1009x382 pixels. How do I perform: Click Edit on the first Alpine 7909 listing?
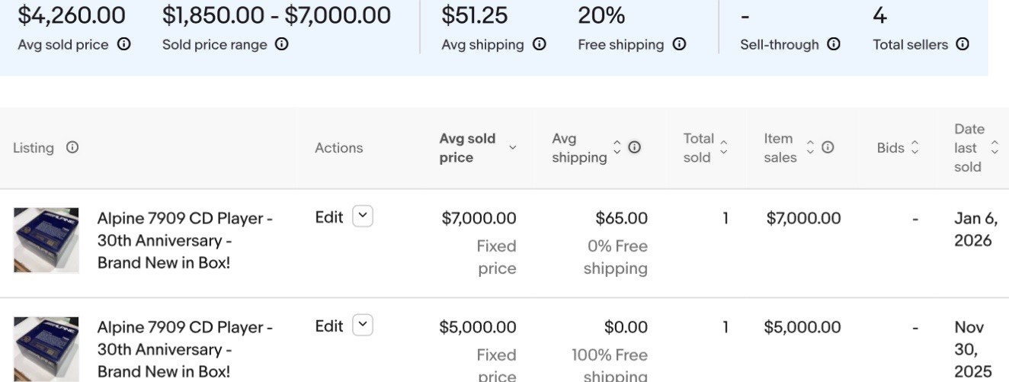pyautogui.click(x=329, y=217)
